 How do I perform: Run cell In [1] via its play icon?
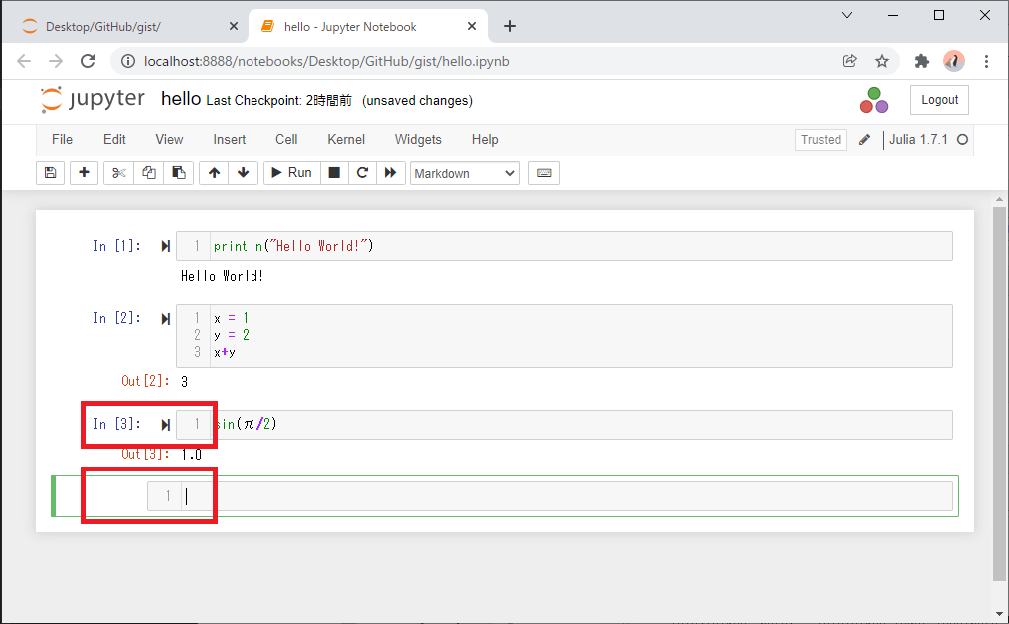166,247
